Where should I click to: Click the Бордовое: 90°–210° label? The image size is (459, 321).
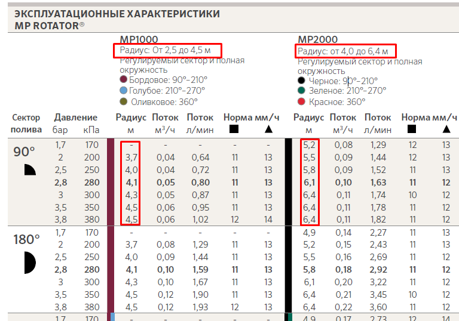coord(168,80)
